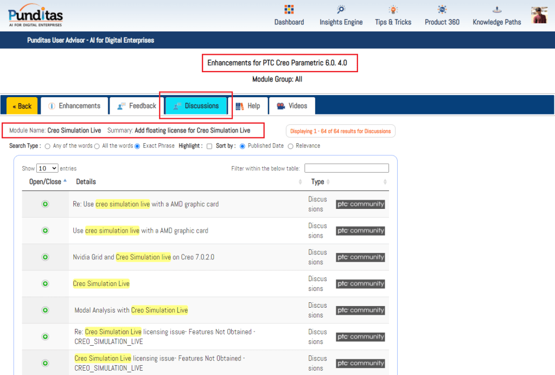Switch to the Videos tab
Image resolution: width=555 pixels, height=375 pixels.
coord(292,106)
